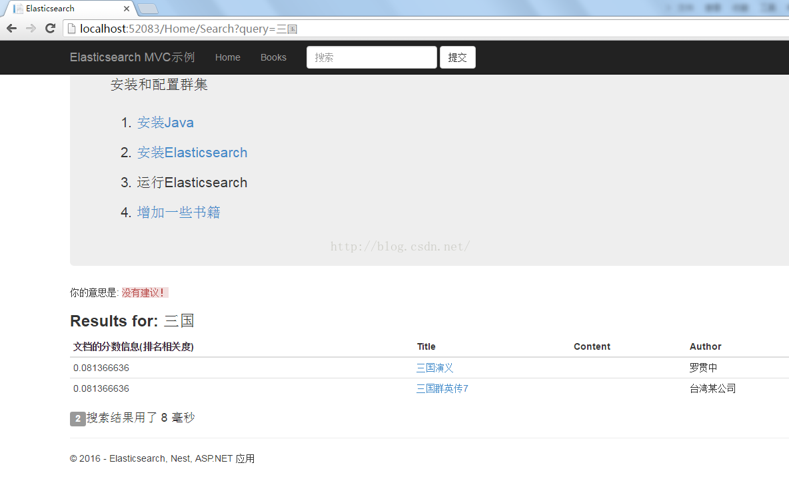Close the Elasticsearch browser tab
The height and width of the screenshot is (479, 789).
click(x=127, y=9)
